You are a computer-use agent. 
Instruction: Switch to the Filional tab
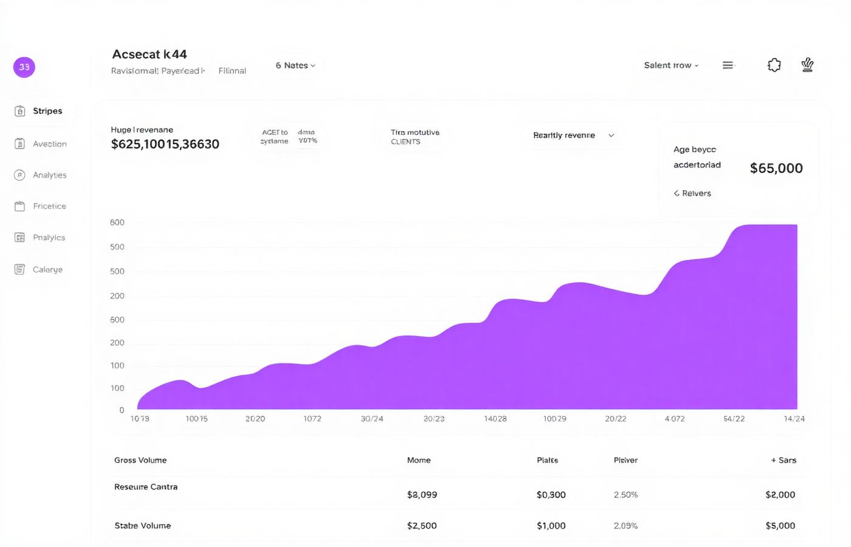pos(232,71)
